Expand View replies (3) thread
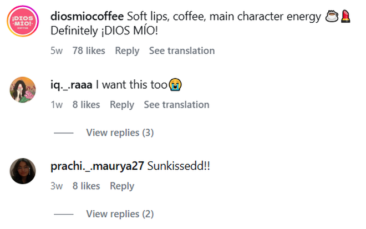The image size is (366, 229). [x=120, y=133]
